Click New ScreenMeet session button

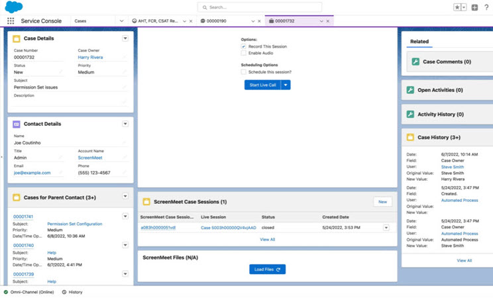382,202
